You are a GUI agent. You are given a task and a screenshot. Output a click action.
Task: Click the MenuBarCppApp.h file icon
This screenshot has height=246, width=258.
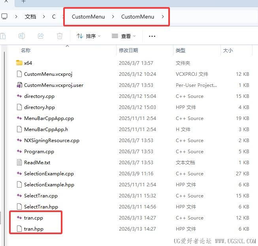19,129
